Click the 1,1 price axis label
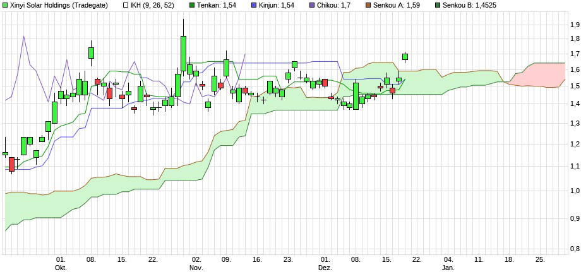The width and height of the screenshot is (581, 272). coord(575,166)
